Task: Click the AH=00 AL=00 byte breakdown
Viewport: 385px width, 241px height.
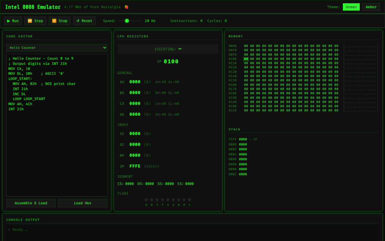Action: pos(167,82)
